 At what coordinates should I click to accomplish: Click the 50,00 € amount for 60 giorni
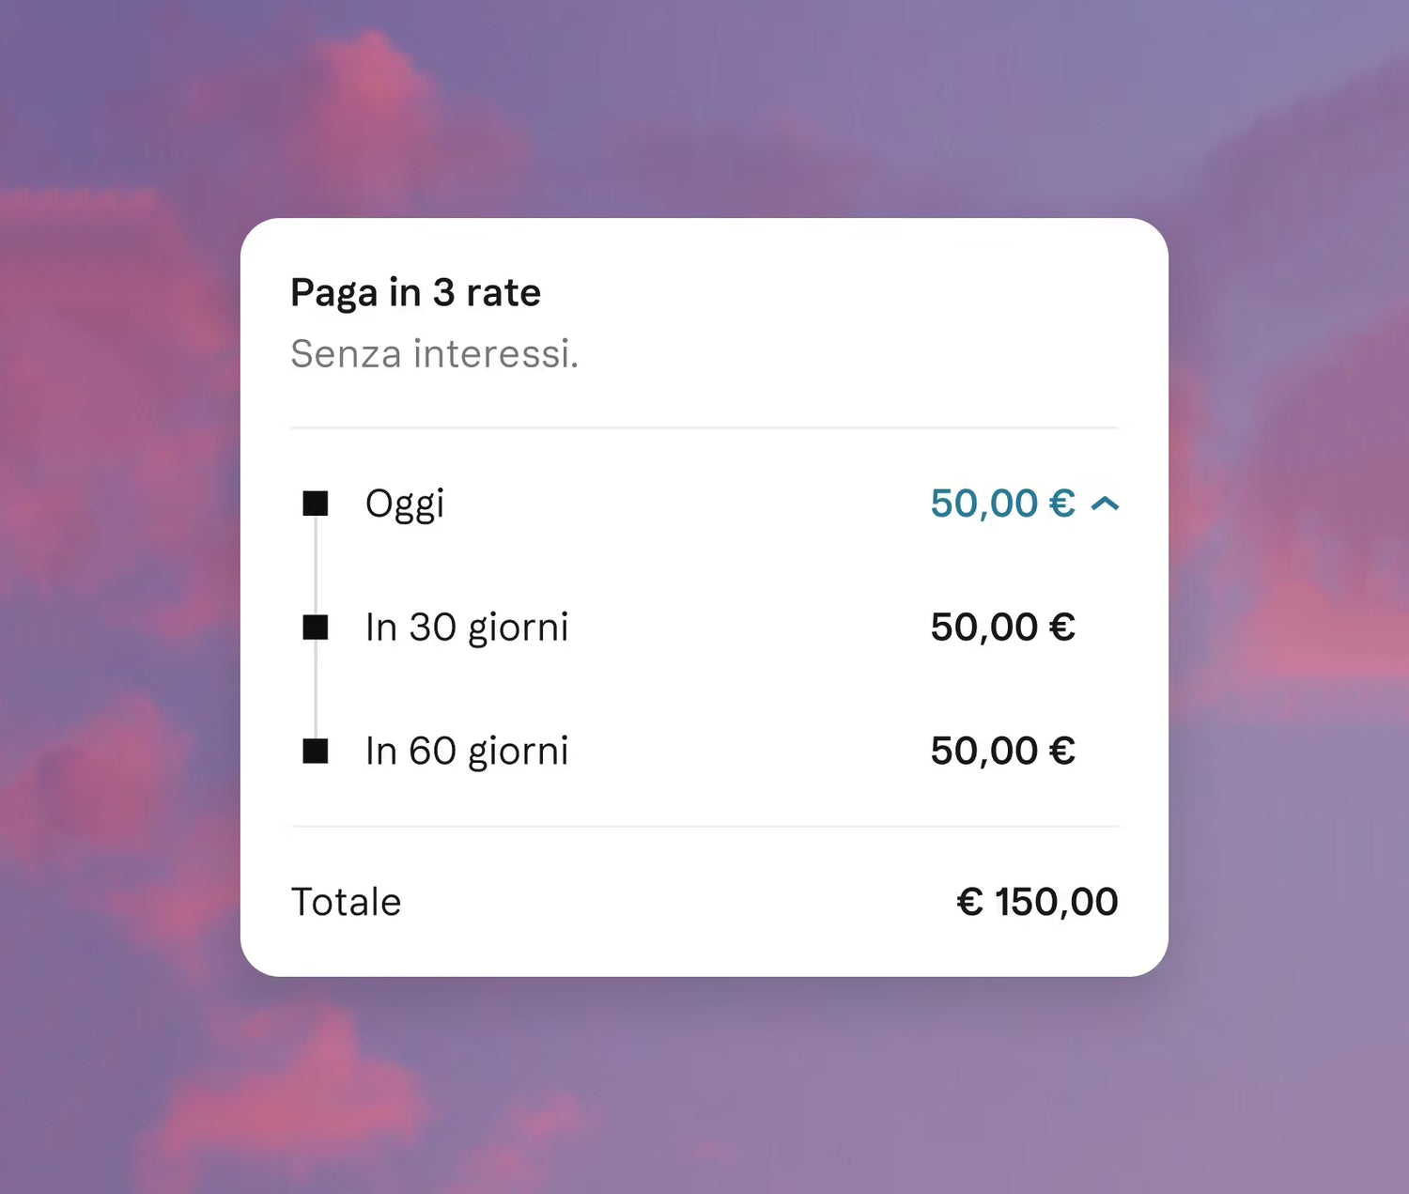coord(1002,752)
